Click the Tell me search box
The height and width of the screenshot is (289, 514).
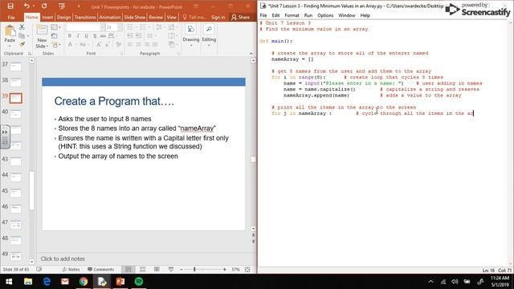click(x=194, y=17)
